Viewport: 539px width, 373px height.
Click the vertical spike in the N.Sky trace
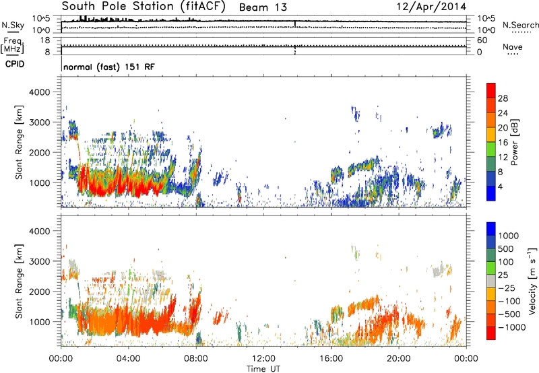tap(295, 24)
